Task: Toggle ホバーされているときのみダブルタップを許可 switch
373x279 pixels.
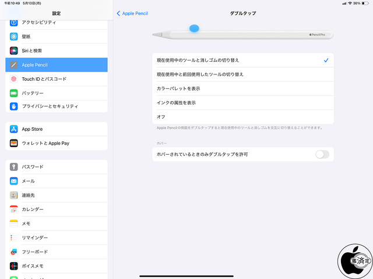Action: click(x=322, y=155)
